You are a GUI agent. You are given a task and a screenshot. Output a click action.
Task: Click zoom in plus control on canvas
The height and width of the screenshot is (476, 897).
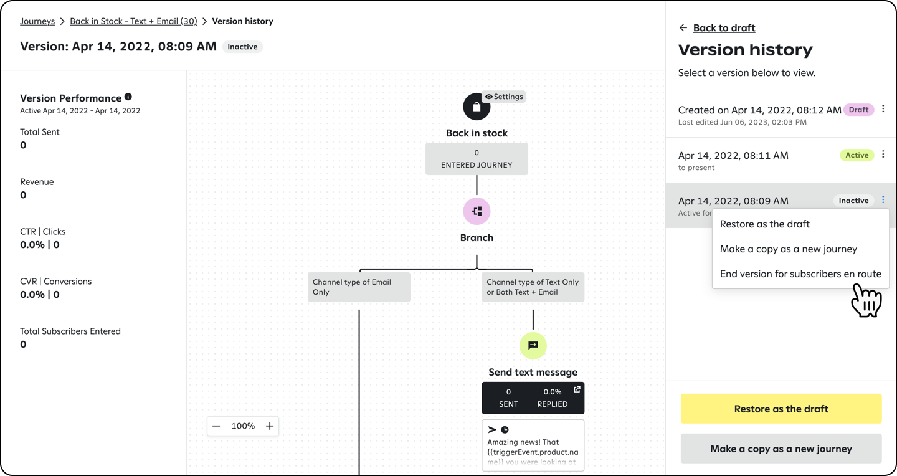pyautogui.click(x=269, y=426)
